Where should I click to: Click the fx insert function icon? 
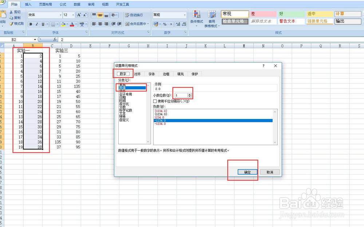55,39
